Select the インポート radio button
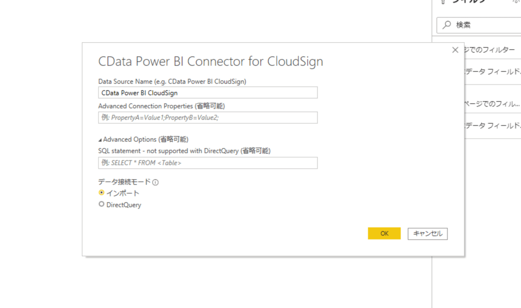The height and width of the screenshot is (308, 521). [x=102, y=192]
